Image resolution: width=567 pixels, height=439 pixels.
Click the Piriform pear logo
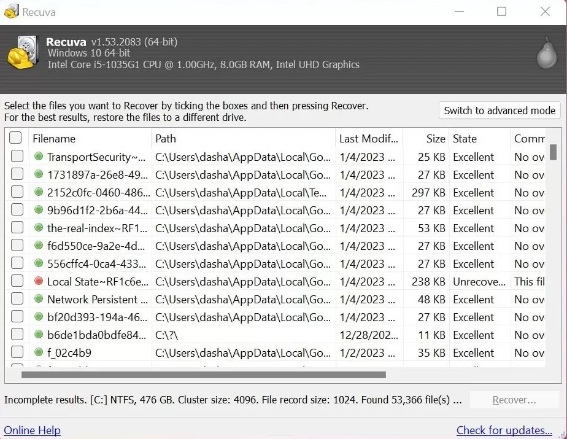coord(547,53)
